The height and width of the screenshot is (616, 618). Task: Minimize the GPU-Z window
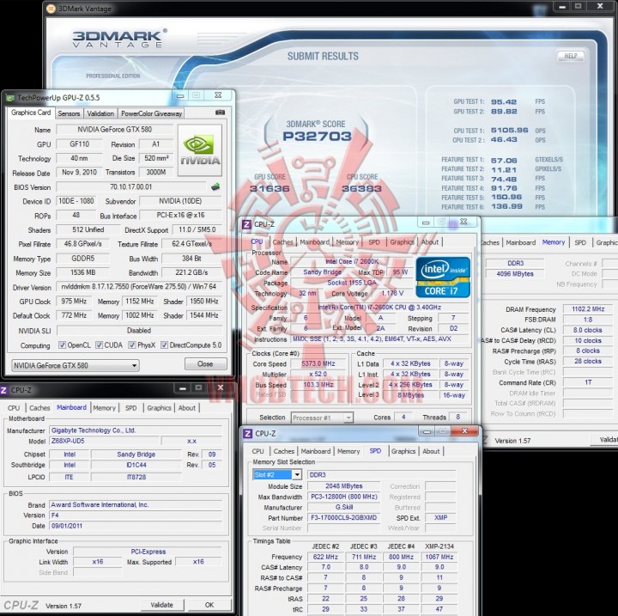click(x=180, y=95)
